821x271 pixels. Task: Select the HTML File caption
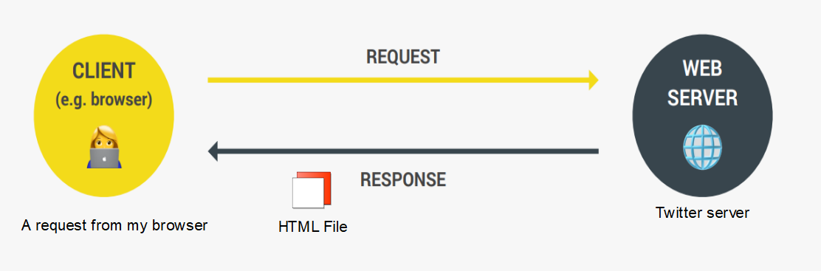[x=312, y=227]
